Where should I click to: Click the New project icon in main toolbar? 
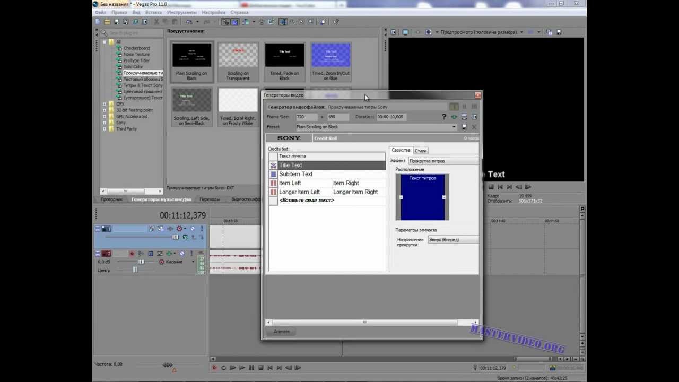tap(98, 22)
